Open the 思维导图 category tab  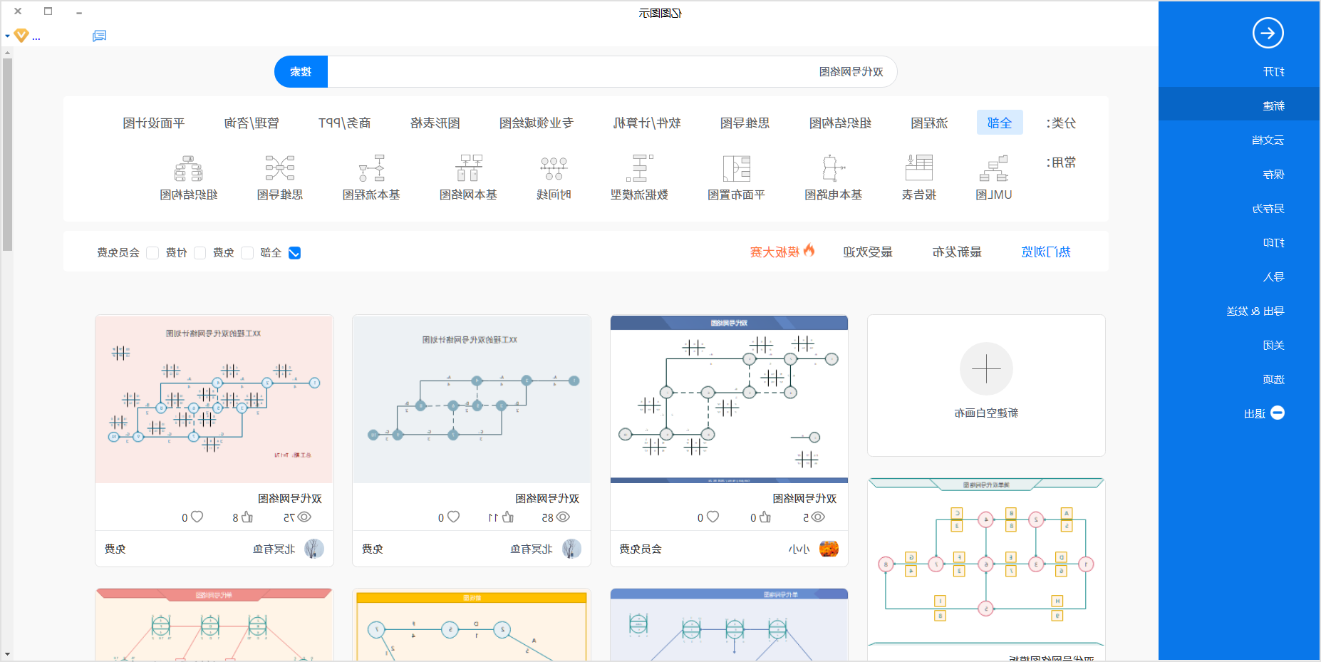745,123
